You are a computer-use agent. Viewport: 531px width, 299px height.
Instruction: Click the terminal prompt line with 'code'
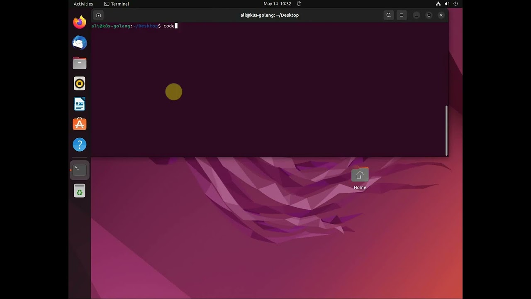pyautogui.click(x=134, y=26)
